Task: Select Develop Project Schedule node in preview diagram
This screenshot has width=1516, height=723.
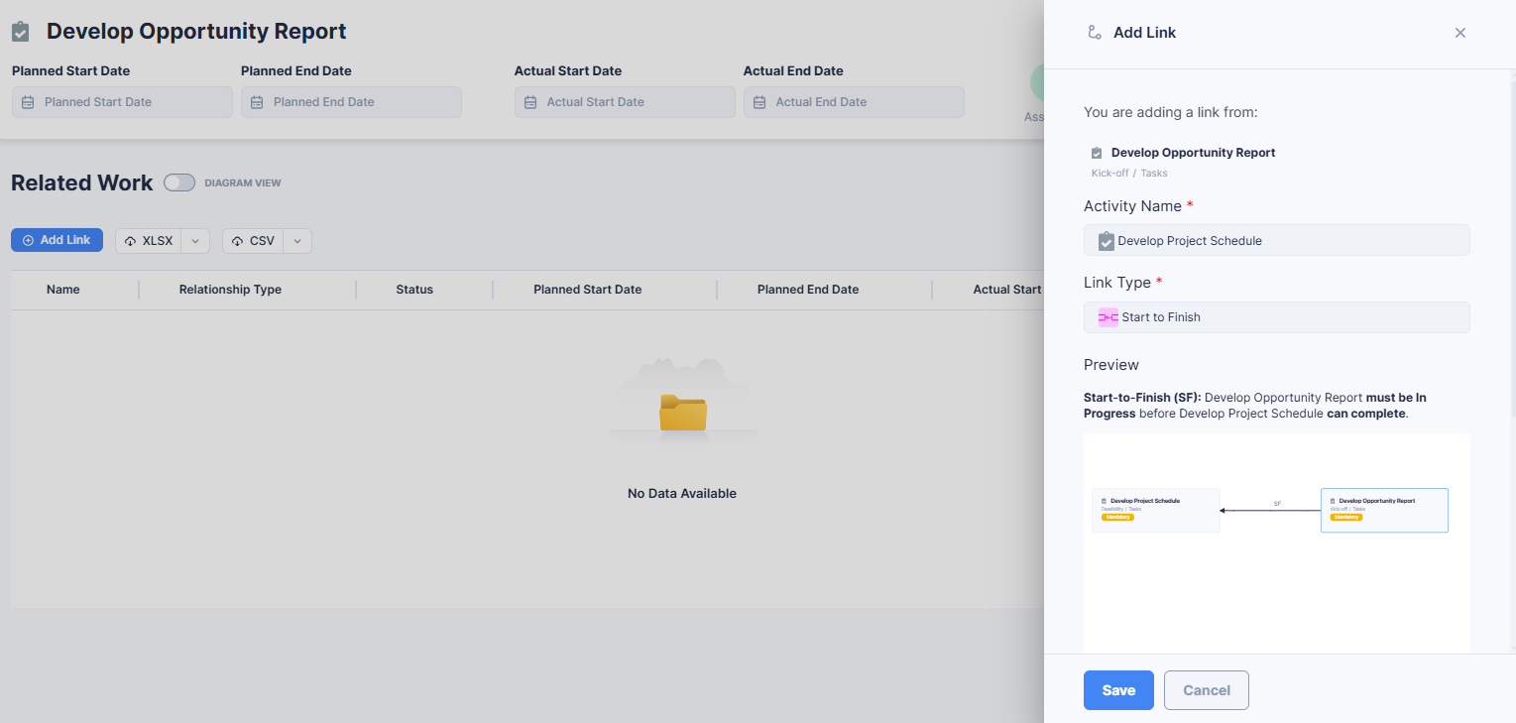Action: 1156,510
